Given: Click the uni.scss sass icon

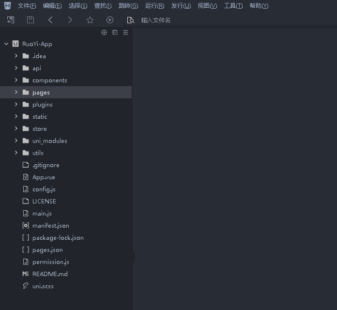Looking at the screenshot, I should click(26, 286).
